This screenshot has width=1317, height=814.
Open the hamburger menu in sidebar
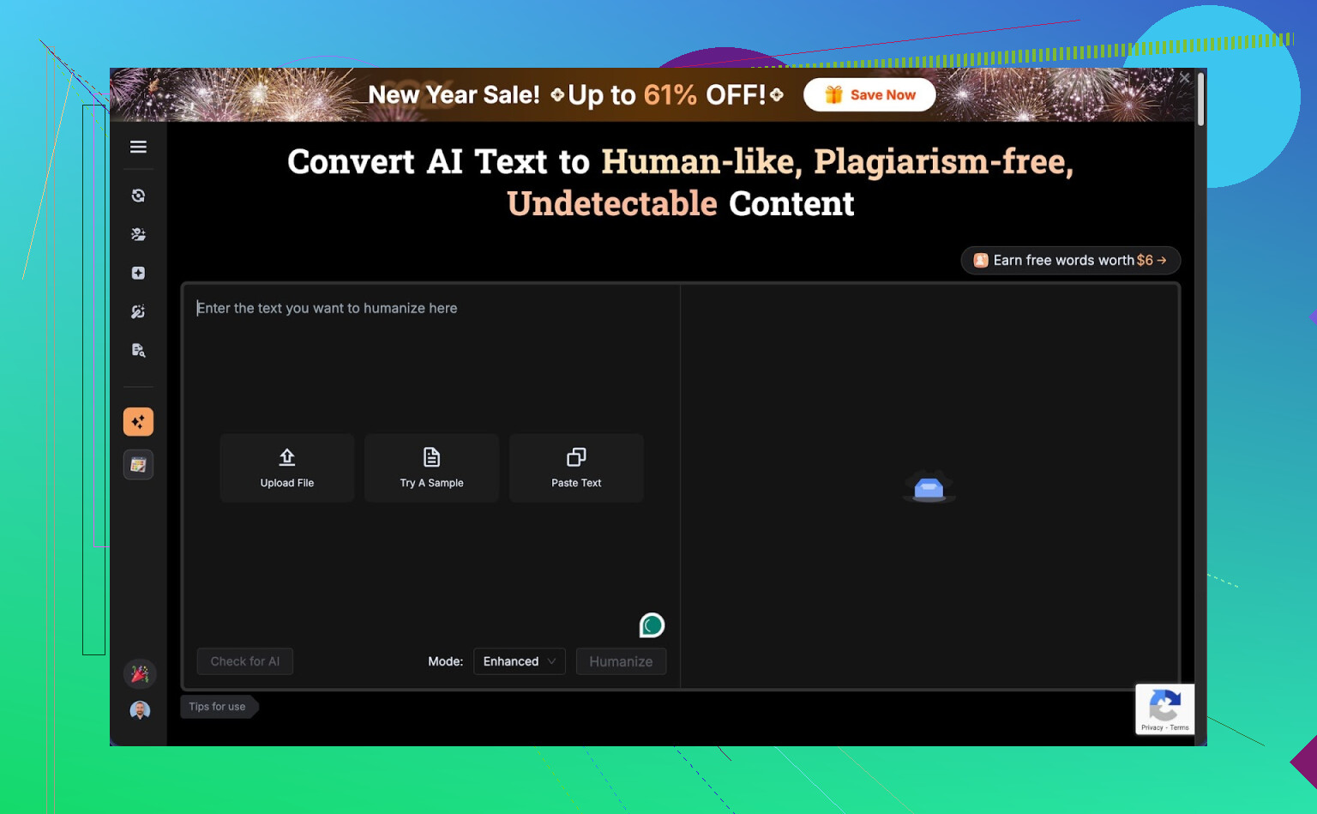pyautogui.click(x=138, y=147)
